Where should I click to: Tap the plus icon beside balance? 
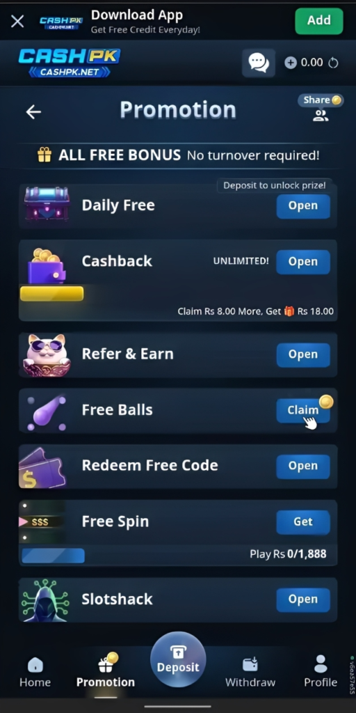[x=291, y=63]
